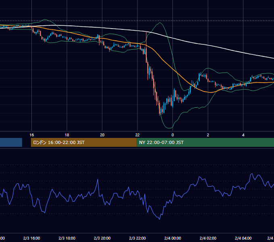Click the 2/3 22:00 label on oscillator axis
The width and height of the screenshot is (274, 242).
[137, 238]
